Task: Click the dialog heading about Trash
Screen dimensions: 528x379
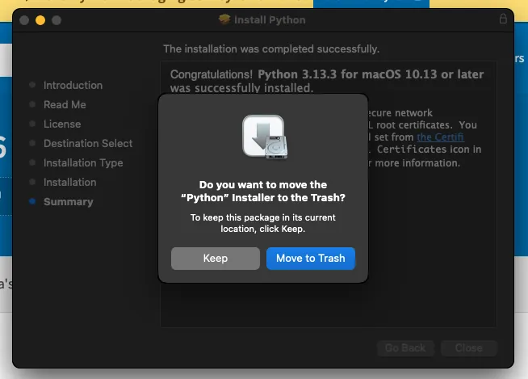Action: pos(263,192)
